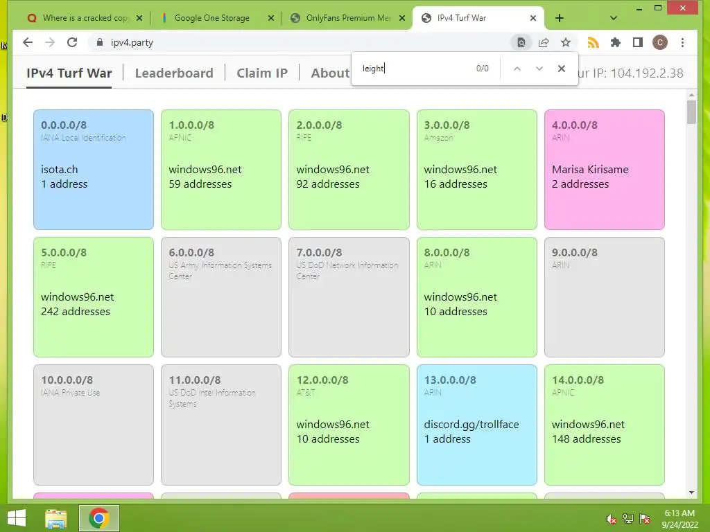Jump to next find result
Image resolution: width=710 pixels, height=532 pixels.
[539, 69]
